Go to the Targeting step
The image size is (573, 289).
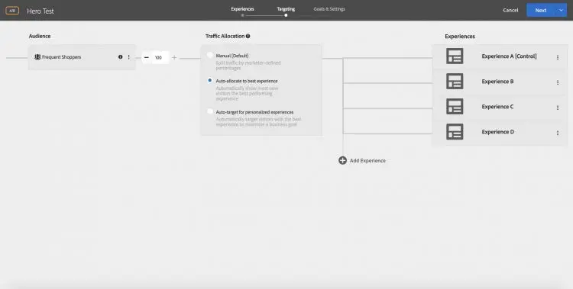tap(286, 9)
